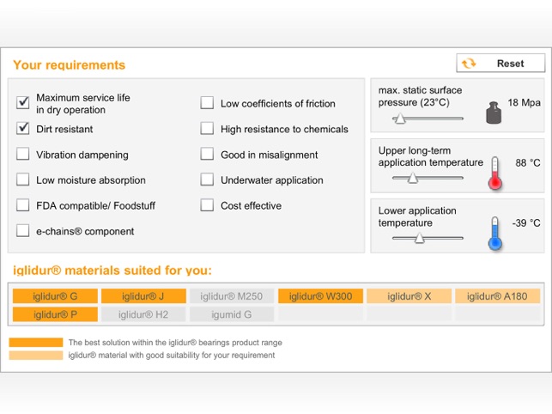552x414 pixels.
Task: Check High resistance to chemicals
Action: [207, 129]
